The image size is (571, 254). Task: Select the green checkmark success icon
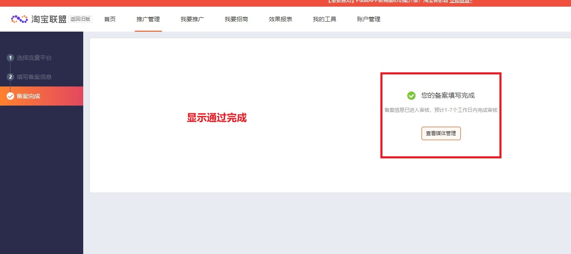coord(411,95)
